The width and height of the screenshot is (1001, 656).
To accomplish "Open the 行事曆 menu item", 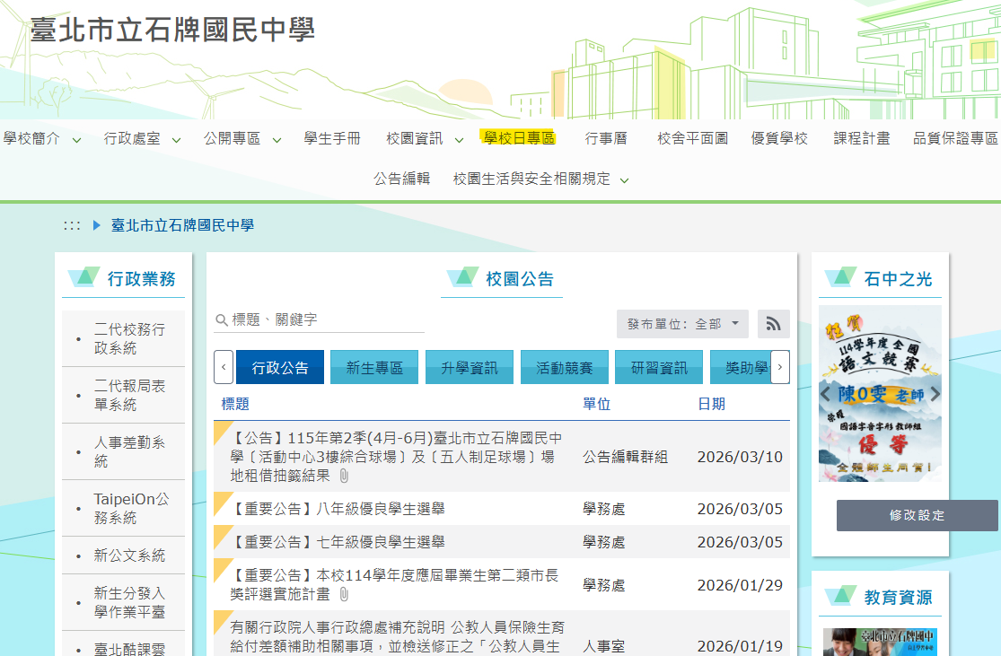I will [606, 138].
